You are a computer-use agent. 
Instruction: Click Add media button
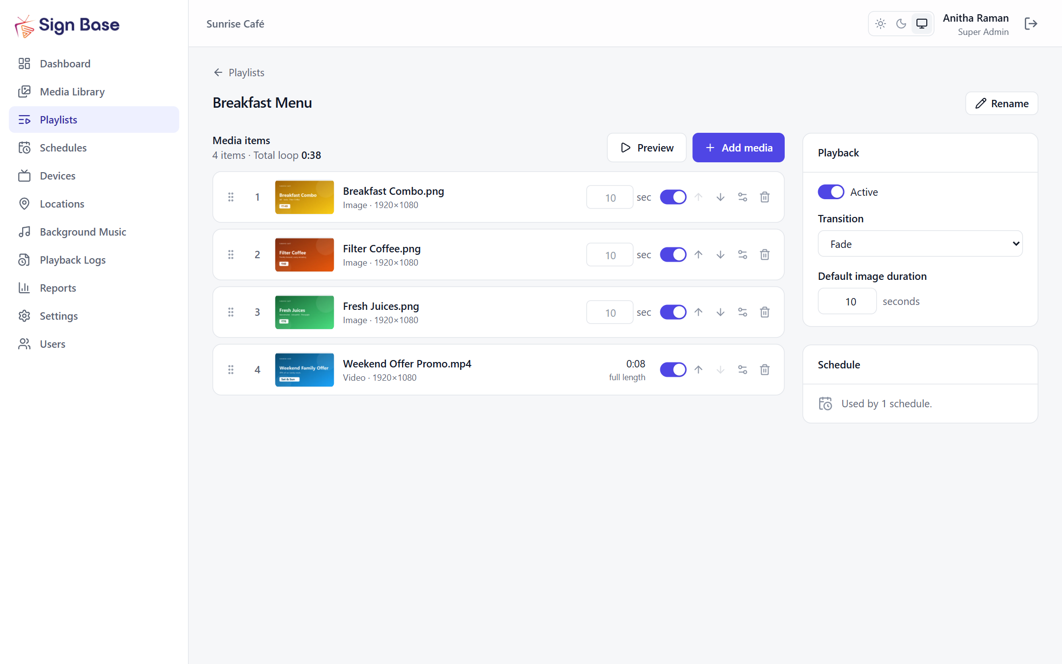point(738,148)
